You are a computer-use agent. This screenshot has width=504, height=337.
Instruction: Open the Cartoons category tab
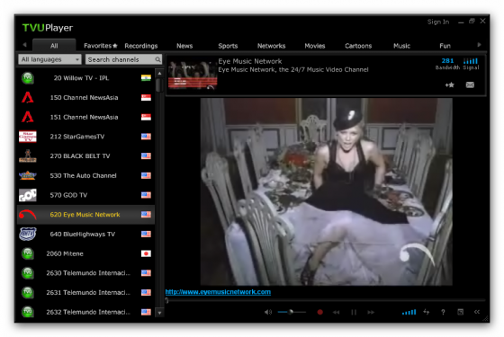[358, 46]
